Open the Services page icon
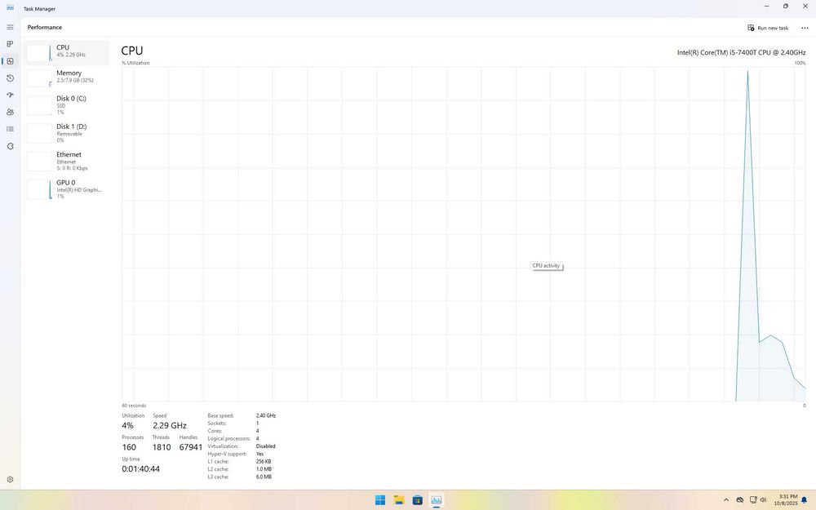The image size is (816, 510). tap(10, 146)
